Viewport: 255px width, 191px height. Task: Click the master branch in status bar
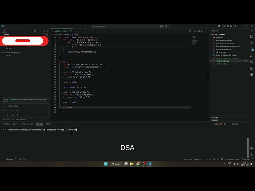click(x=10, y=159)
